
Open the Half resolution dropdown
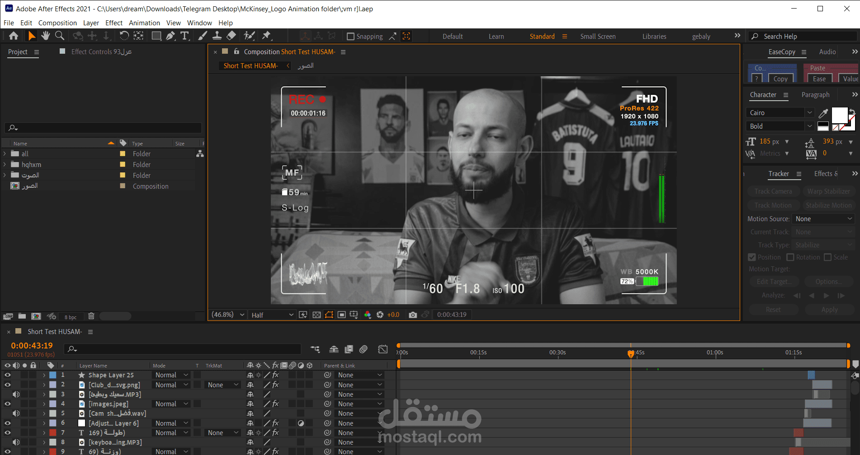tap(272, 315)
